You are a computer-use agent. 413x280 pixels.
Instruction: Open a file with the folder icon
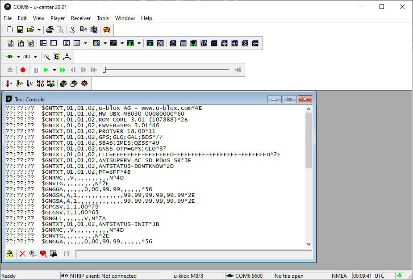30,29
